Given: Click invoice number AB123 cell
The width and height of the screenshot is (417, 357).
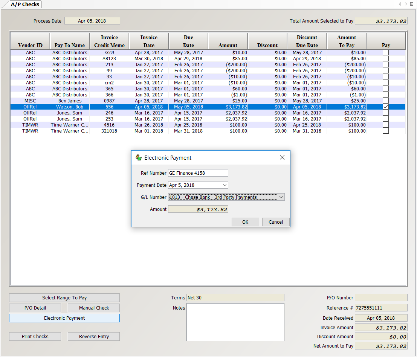Looking at the screenshot, I should pyautogui.click(x=109, y=58).
